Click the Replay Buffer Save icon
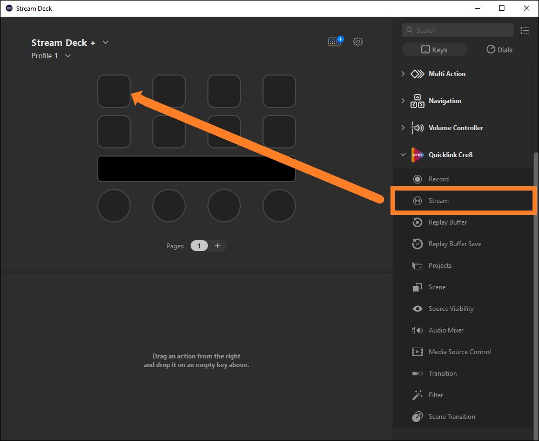539x441 pixels. point(417,244)
